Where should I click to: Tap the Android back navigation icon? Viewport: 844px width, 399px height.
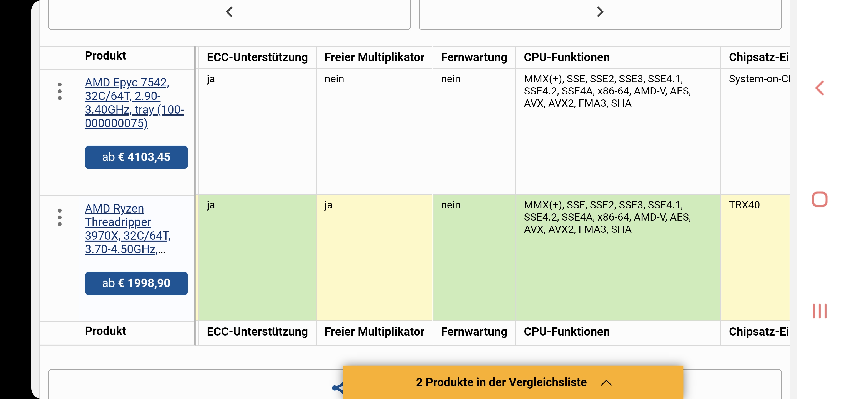coord(819,88)
